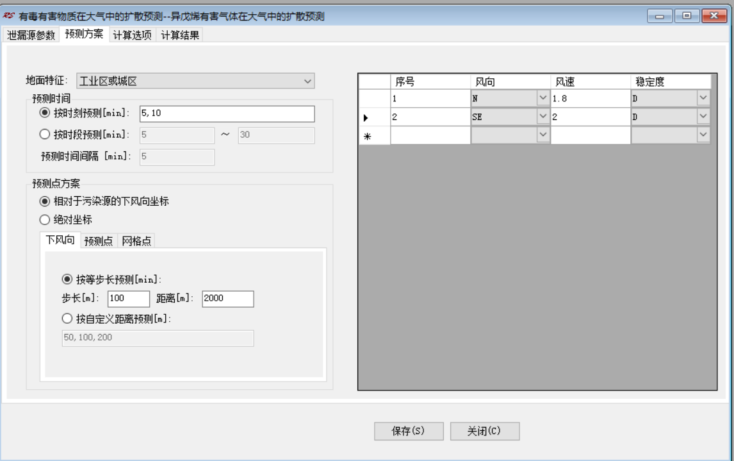Click the empty new-row 风速 cell
The height and width of the screenshot is (461, 734).
pos(591,135)
